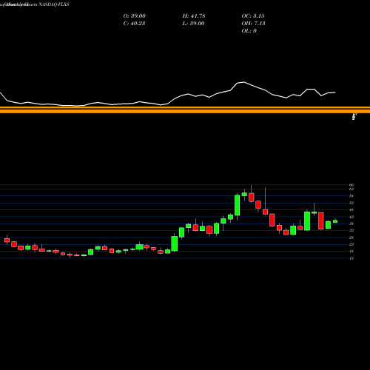Viewport: 370px width, 370px height.
Task: Click the 22 price axis label
Action: (x=351, y=244)
